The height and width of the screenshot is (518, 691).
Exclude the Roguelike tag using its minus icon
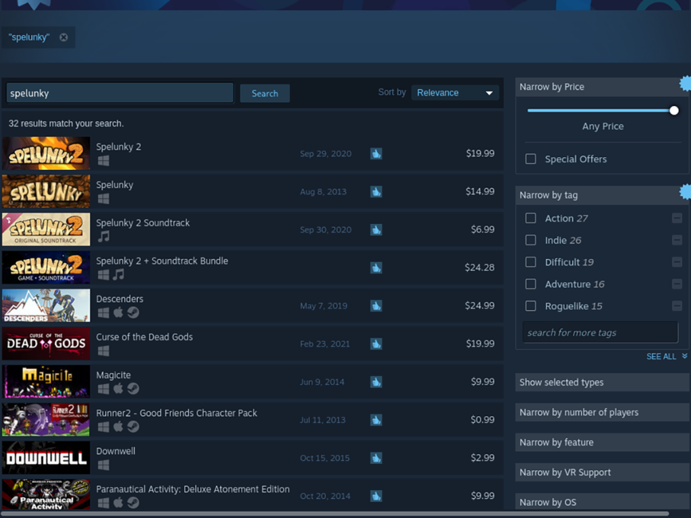676,306
